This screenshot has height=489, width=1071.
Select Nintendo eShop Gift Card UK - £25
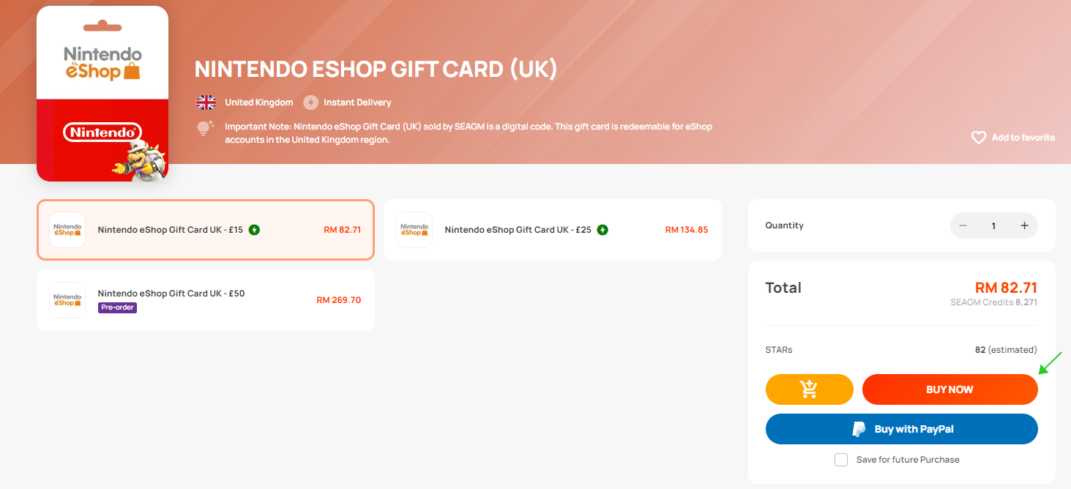[x=552, y=230]
